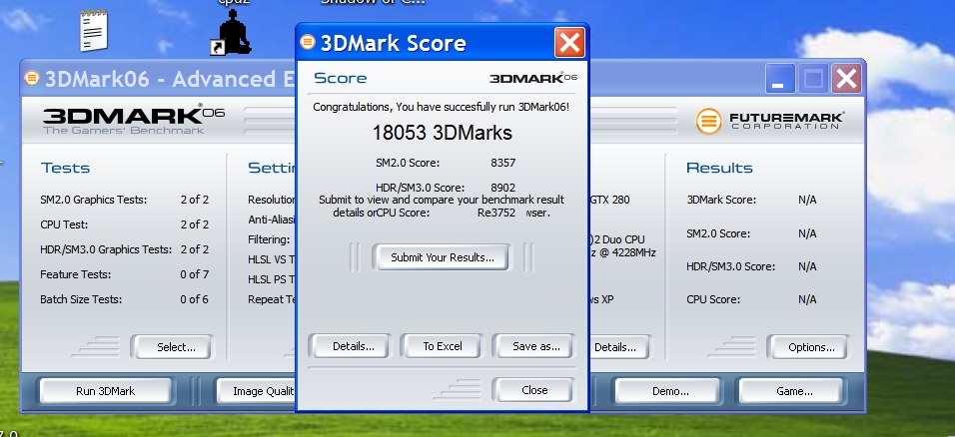The height and width of the screenshot is (437, 955).
Task: Click the GTX 280 graphics card text
Action: [609, 200]
